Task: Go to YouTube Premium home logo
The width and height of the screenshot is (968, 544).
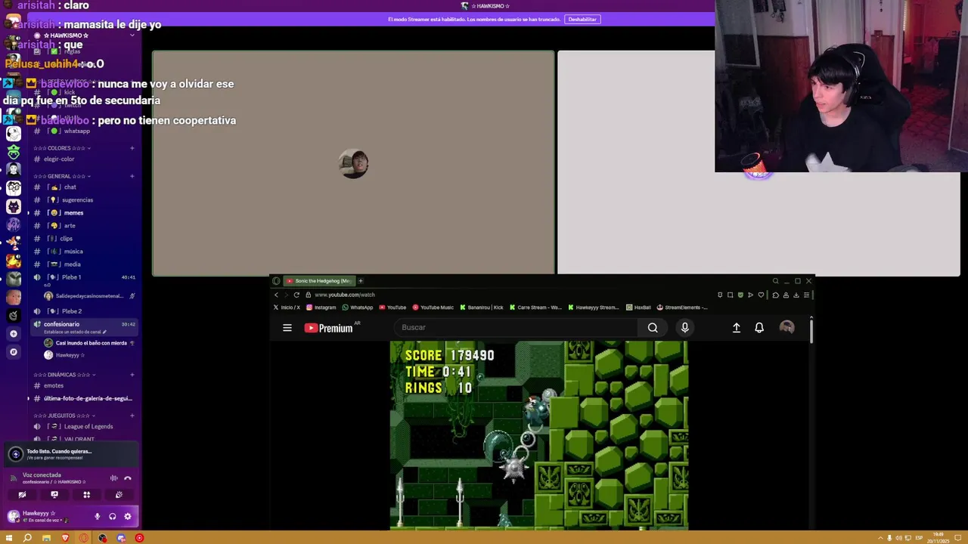Action: coord(329,328)
